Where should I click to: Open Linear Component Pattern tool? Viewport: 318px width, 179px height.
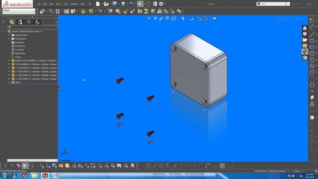pos(58,11)
